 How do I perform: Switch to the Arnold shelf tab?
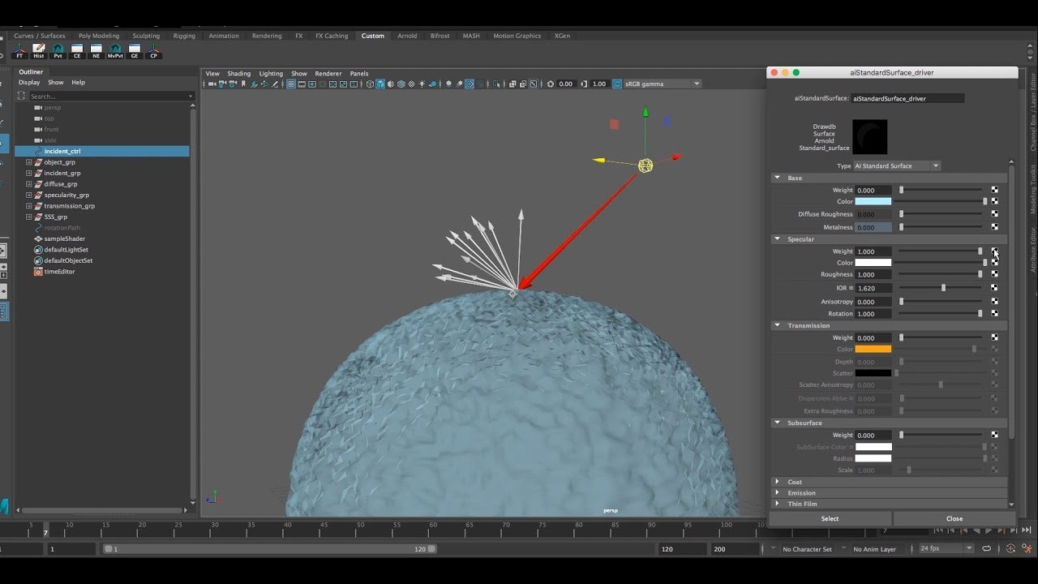[x=407, y=36]
